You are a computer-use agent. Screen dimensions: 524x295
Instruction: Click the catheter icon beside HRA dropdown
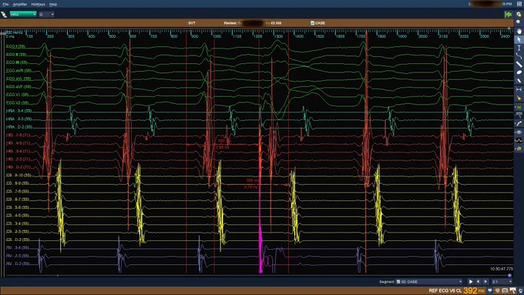4,15
